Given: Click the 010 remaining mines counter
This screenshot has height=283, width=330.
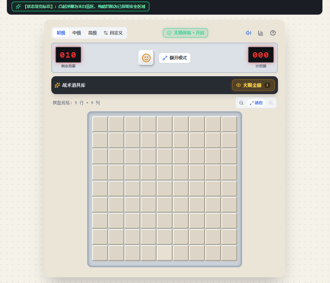Looking at the screenshot, I should (68, 55).
